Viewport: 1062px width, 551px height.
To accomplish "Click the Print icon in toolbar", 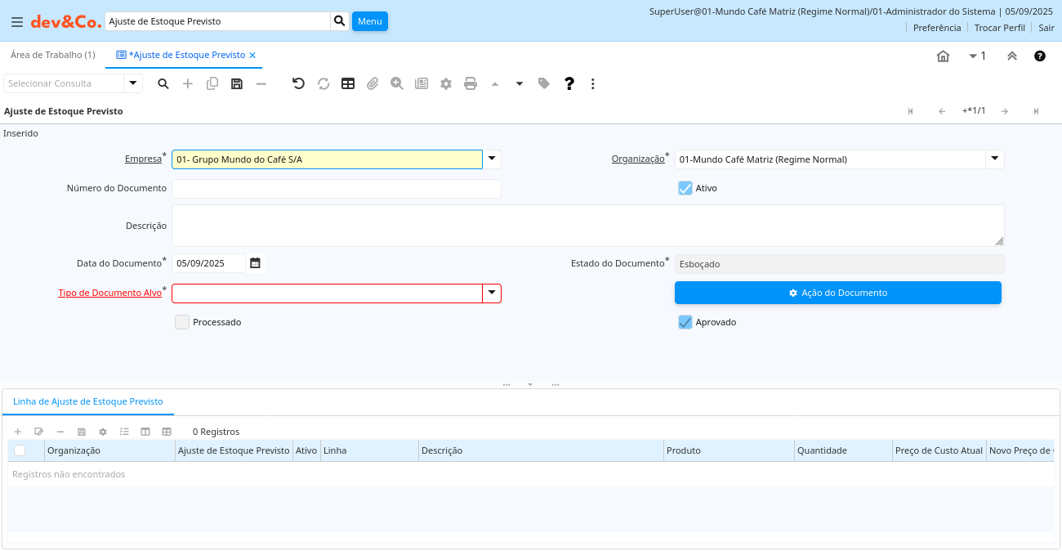I will click(x=471, y=83).
